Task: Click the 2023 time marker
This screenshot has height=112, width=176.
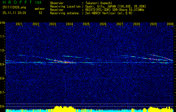Action: tap(53, 24)
